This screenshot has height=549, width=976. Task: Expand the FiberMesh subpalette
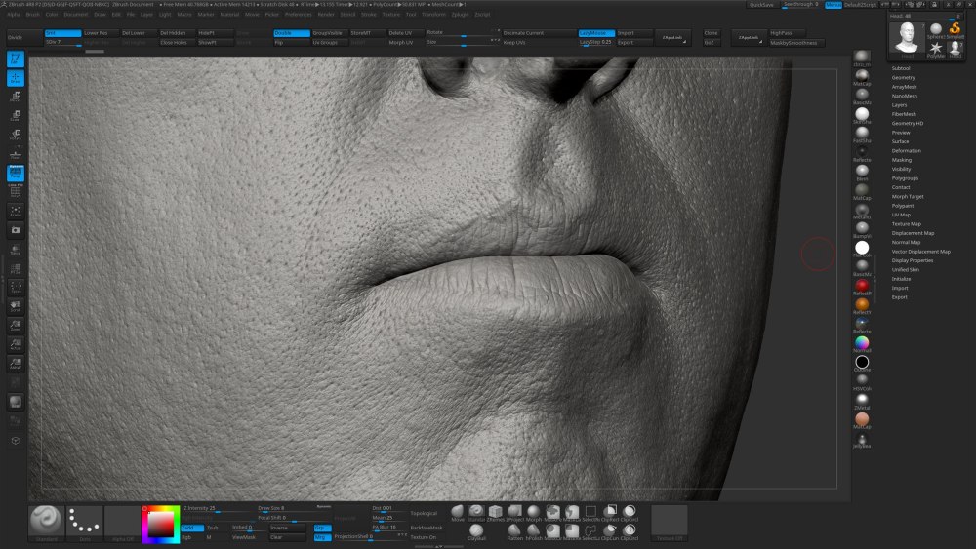(904, 114)
